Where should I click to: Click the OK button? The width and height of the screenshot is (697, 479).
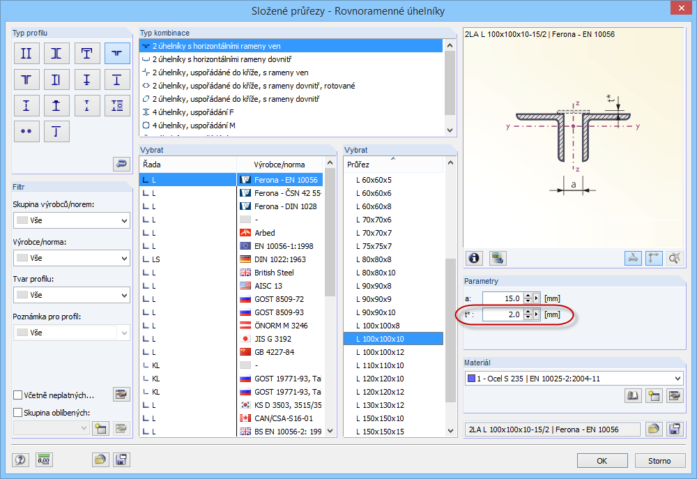pyautogui.click(x=602, y=461)
